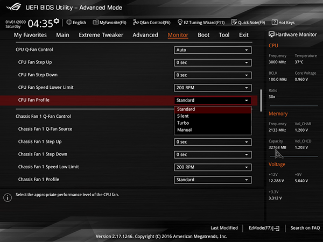The height and width of the screenshot is (242, 323).
Task: Go to the Advanced tab
Action: [145, 35]
